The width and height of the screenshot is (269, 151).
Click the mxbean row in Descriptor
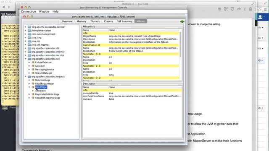click(x=132, y=99)
